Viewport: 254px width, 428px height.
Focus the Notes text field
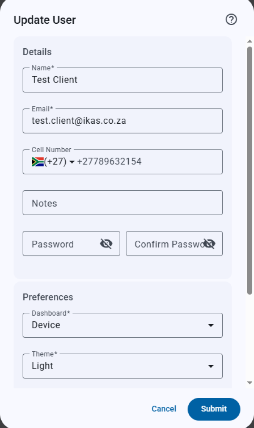[123, 203]
